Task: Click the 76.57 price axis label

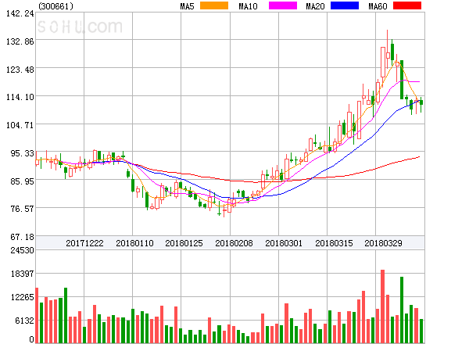Action: tap(23, 209)
